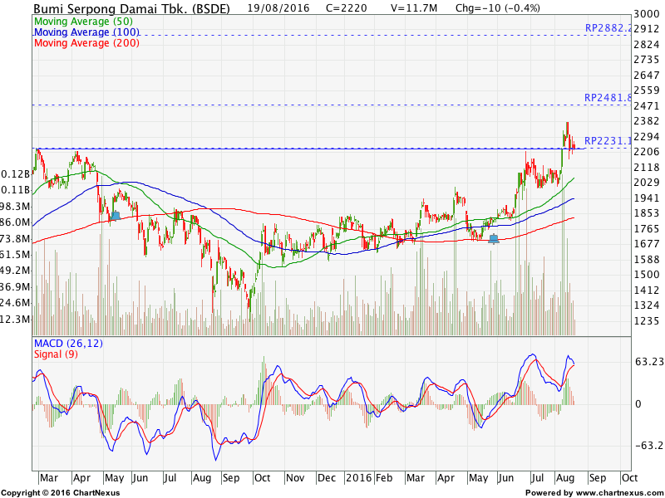
Task: Click the 'Chg=-10 (-0.4%)' change value
Action: coord(498,8)
